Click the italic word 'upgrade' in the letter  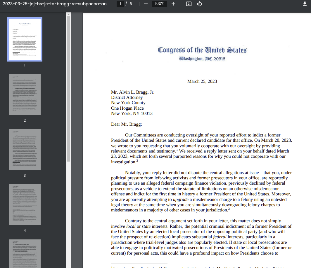pos(181,199)
